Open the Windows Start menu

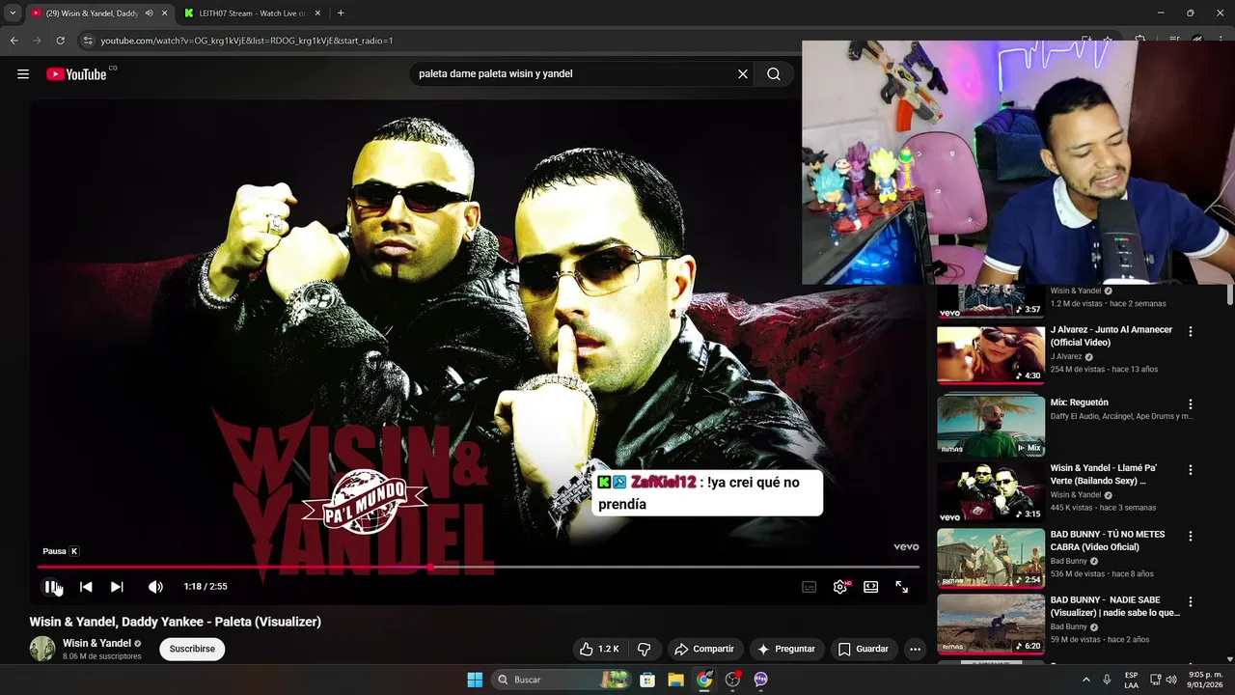(475, 680)
